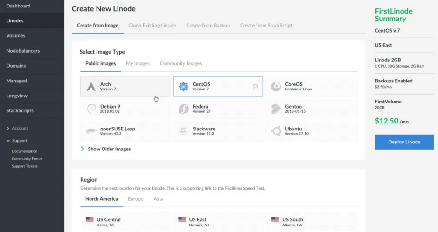Screen dimensions: 438x232
Task: Switch to the Asia region tab
Action: [x=158, y=199]
